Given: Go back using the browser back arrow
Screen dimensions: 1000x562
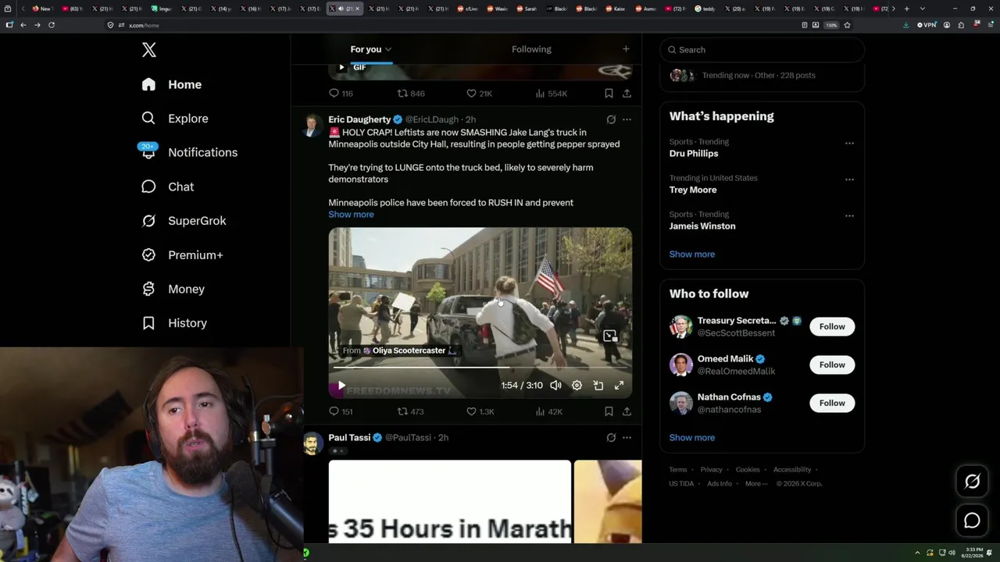Looking at the screenshot, I should 23,25.
